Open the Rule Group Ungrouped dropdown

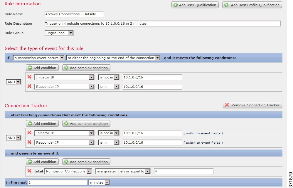tap(59, 33)
